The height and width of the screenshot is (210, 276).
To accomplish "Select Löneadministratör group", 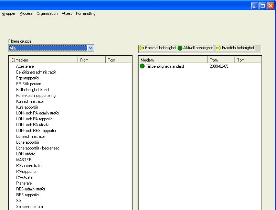I will (x=30, y=136).
